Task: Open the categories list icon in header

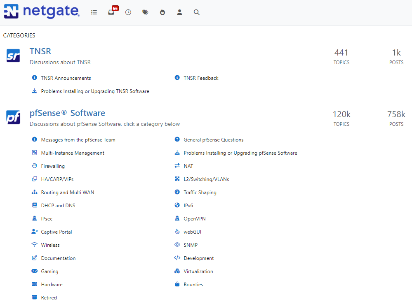Action: point(94,12)
